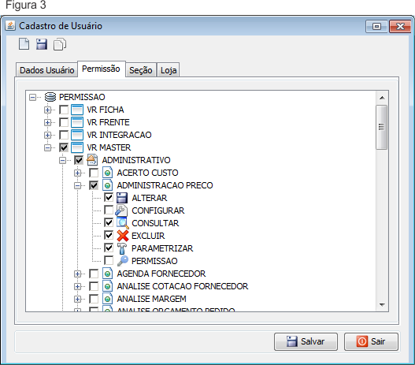Click the hammer icon beside PARAMETRIZAR
The width and height of the screenshot is (415, 365).
(122, 248)
